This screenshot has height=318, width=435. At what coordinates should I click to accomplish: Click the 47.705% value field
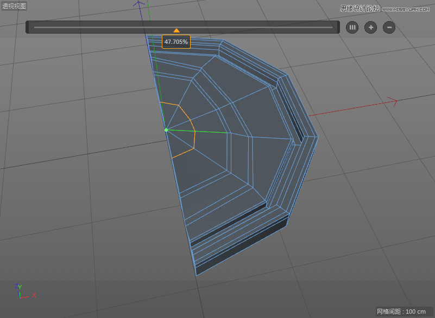(x=175, y=41)
